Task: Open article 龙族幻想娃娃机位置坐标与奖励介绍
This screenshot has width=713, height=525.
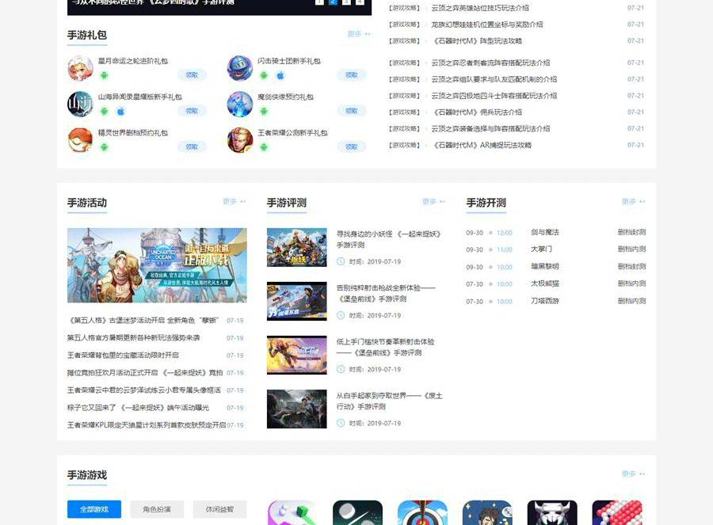Action: pyautogui.click(x=487, y=24)
